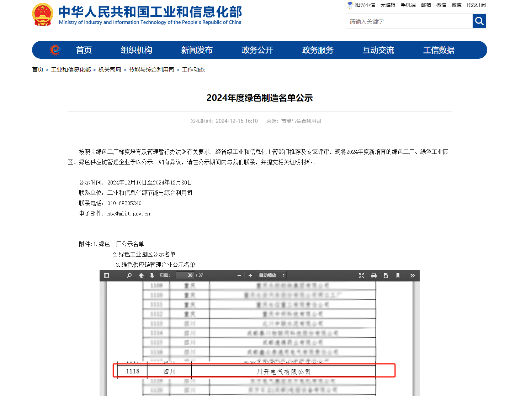Focus the 请输入关键字 search box
Screen dimensions: 505x396
point(409,21)
